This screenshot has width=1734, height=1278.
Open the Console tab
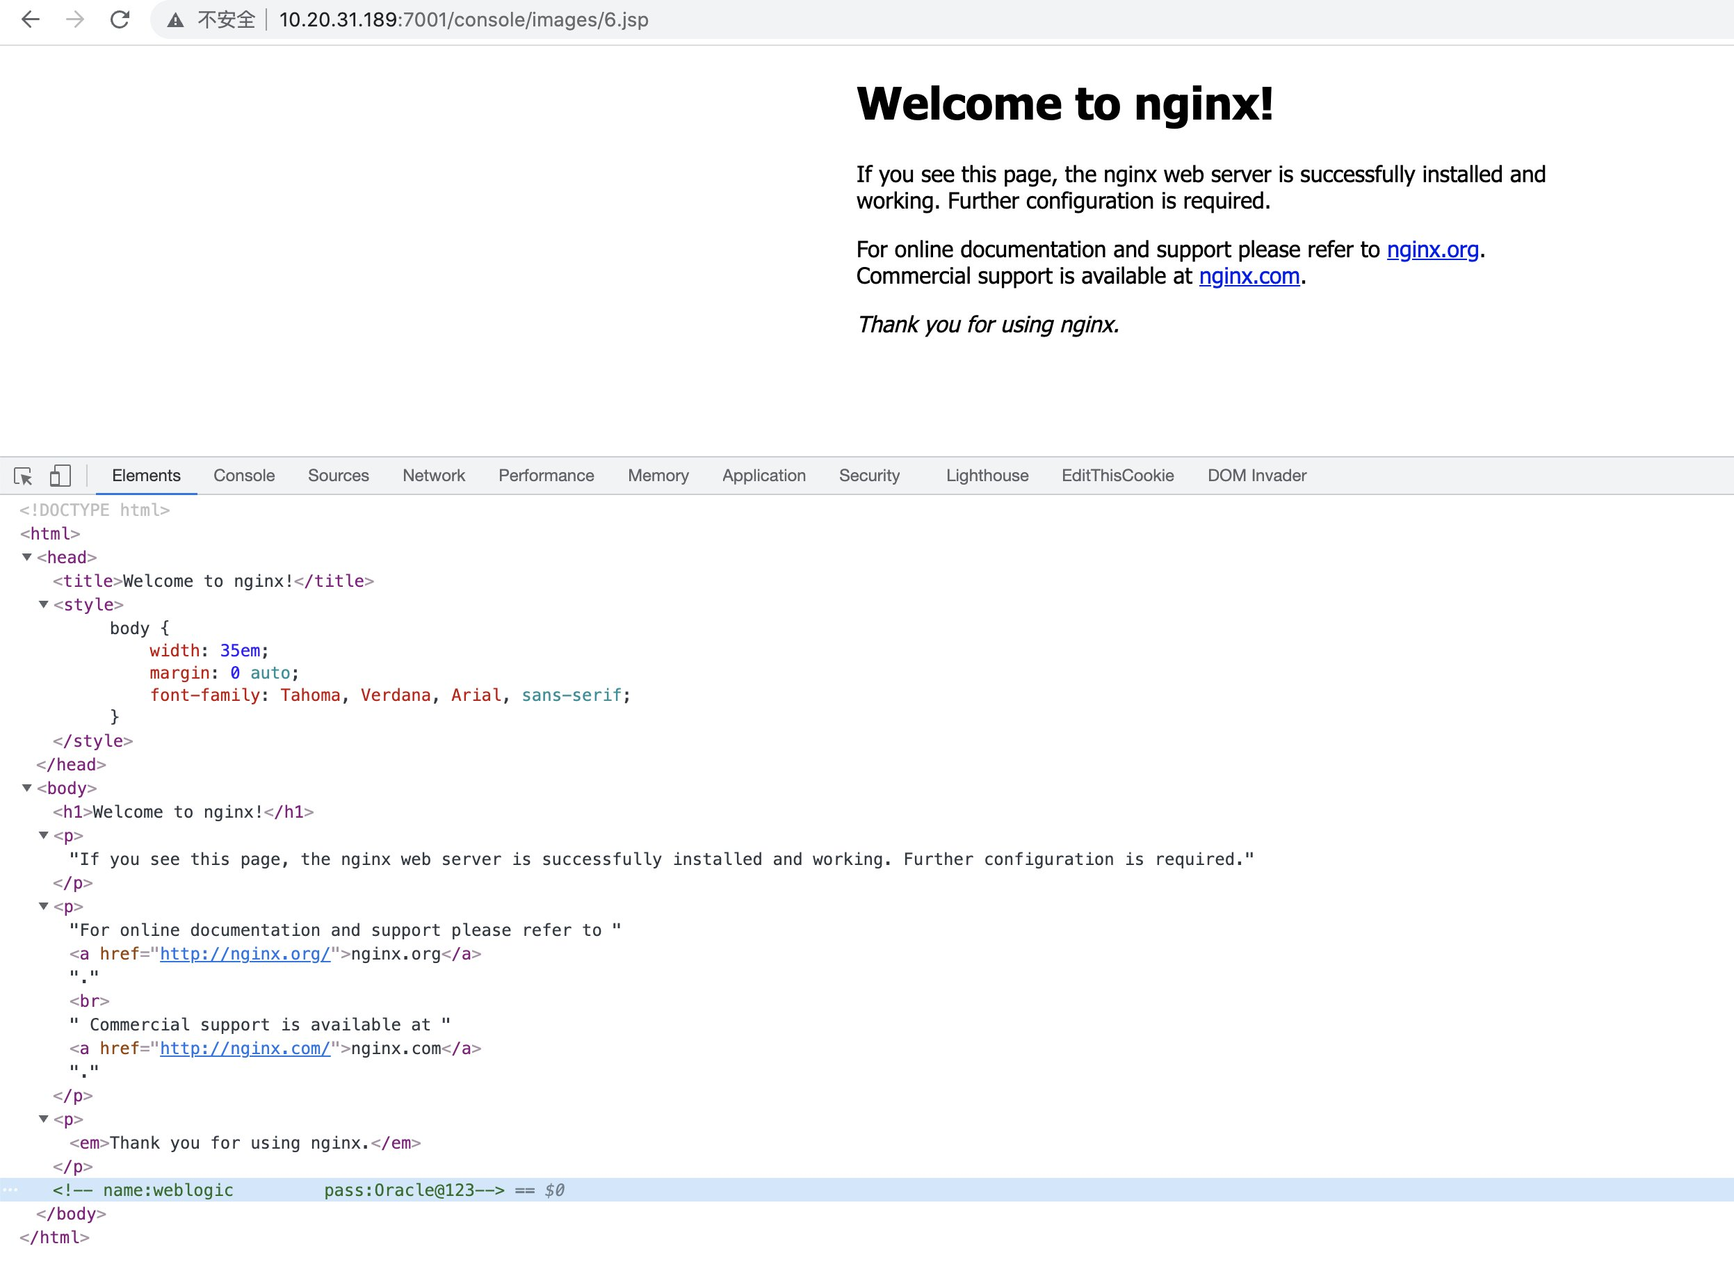click(x=243, y=476)
